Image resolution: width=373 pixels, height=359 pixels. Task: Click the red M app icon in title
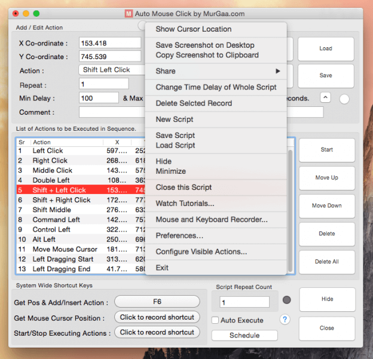[x=129, y=14]
